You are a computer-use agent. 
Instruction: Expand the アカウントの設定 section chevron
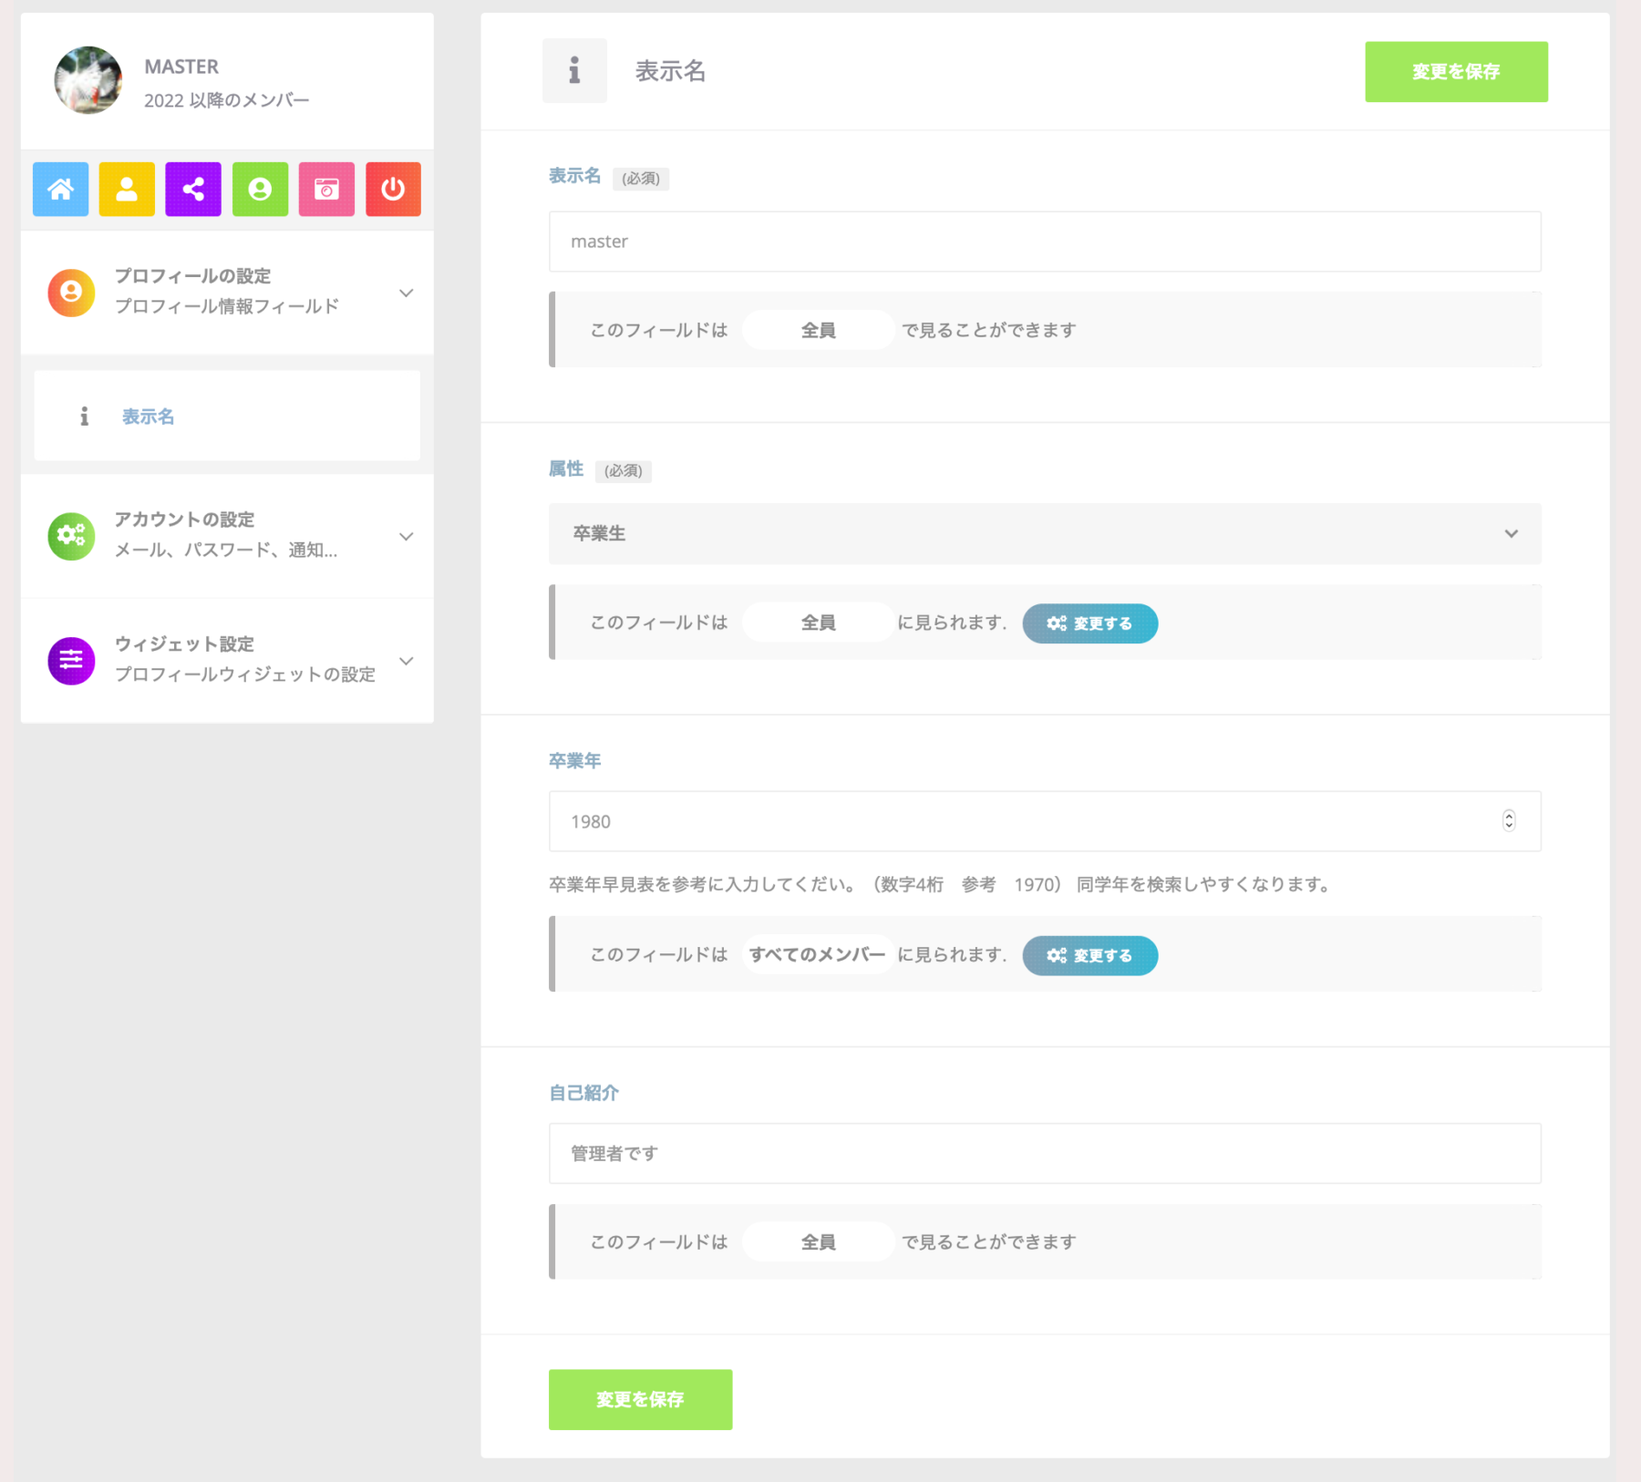[x=407, y=536]
